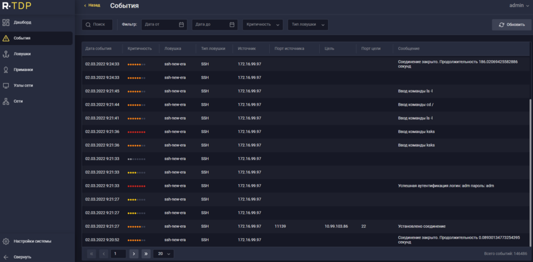Sort by Дата события column header

click(98, 49)
